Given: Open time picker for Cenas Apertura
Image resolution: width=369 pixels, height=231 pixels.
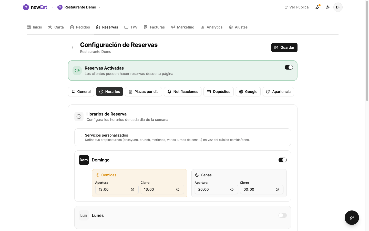Looking at the screenshot, I should (x=232, y=189).
